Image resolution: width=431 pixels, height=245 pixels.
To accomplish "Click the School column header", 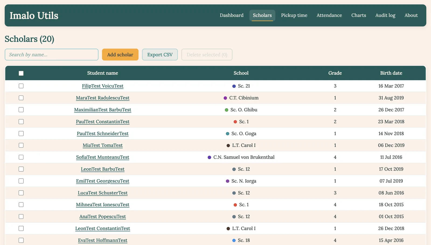I will click(x=241, y=73).
